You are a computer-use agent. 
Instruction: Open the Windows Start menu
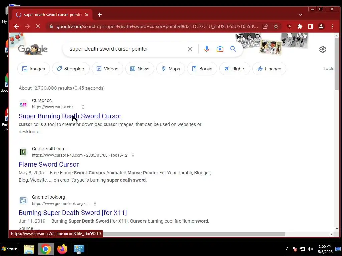[x=9, y=249]
